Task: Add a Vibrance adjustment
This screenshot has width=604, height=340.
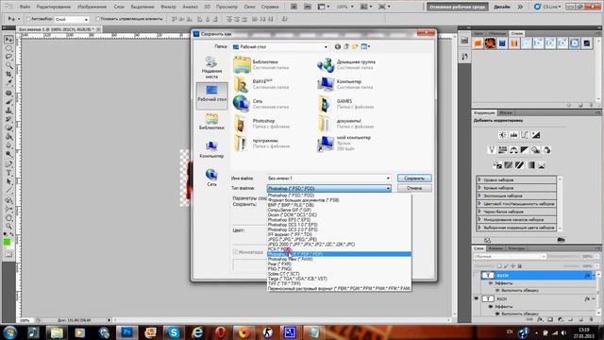Action: pyautogui.click(x=491, y=150)
